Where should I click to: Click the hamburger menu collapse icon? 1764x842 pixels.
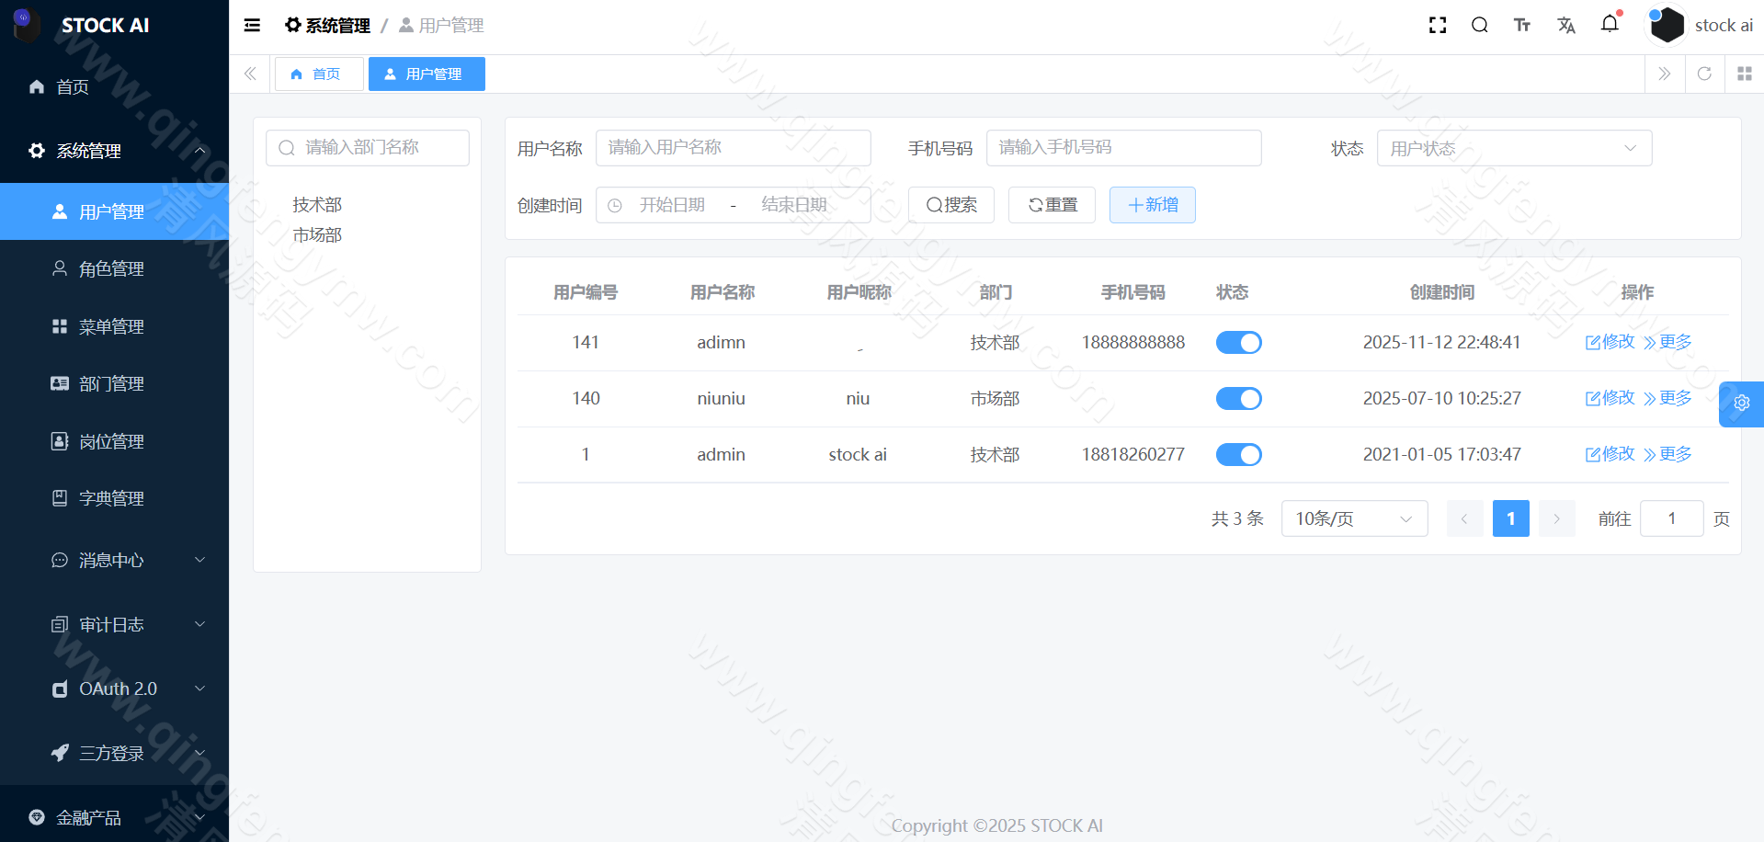click(x=252, y=25)
